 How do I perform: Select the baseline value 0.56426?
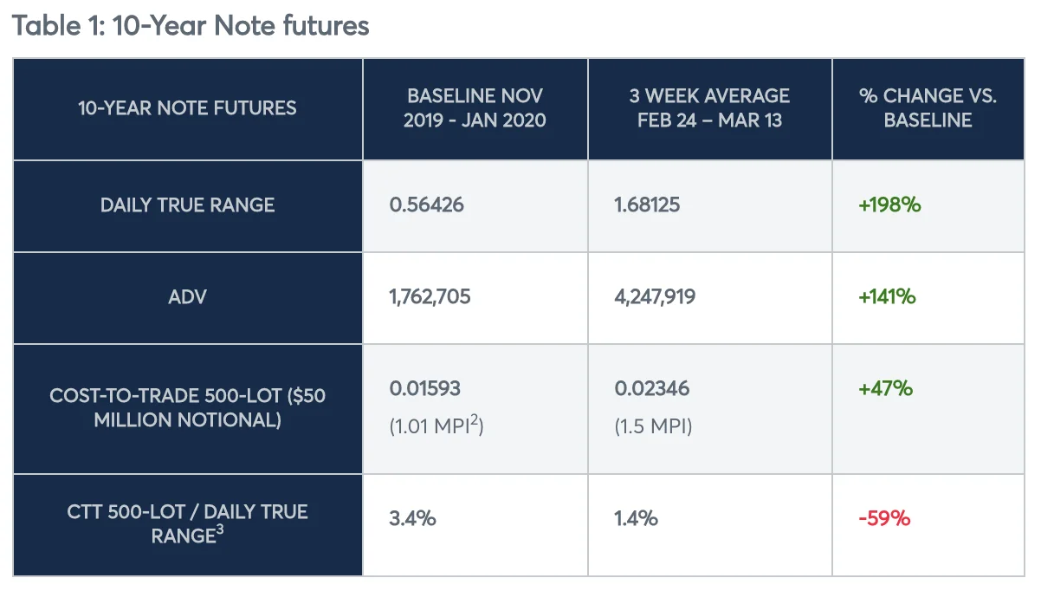(426, 205)
